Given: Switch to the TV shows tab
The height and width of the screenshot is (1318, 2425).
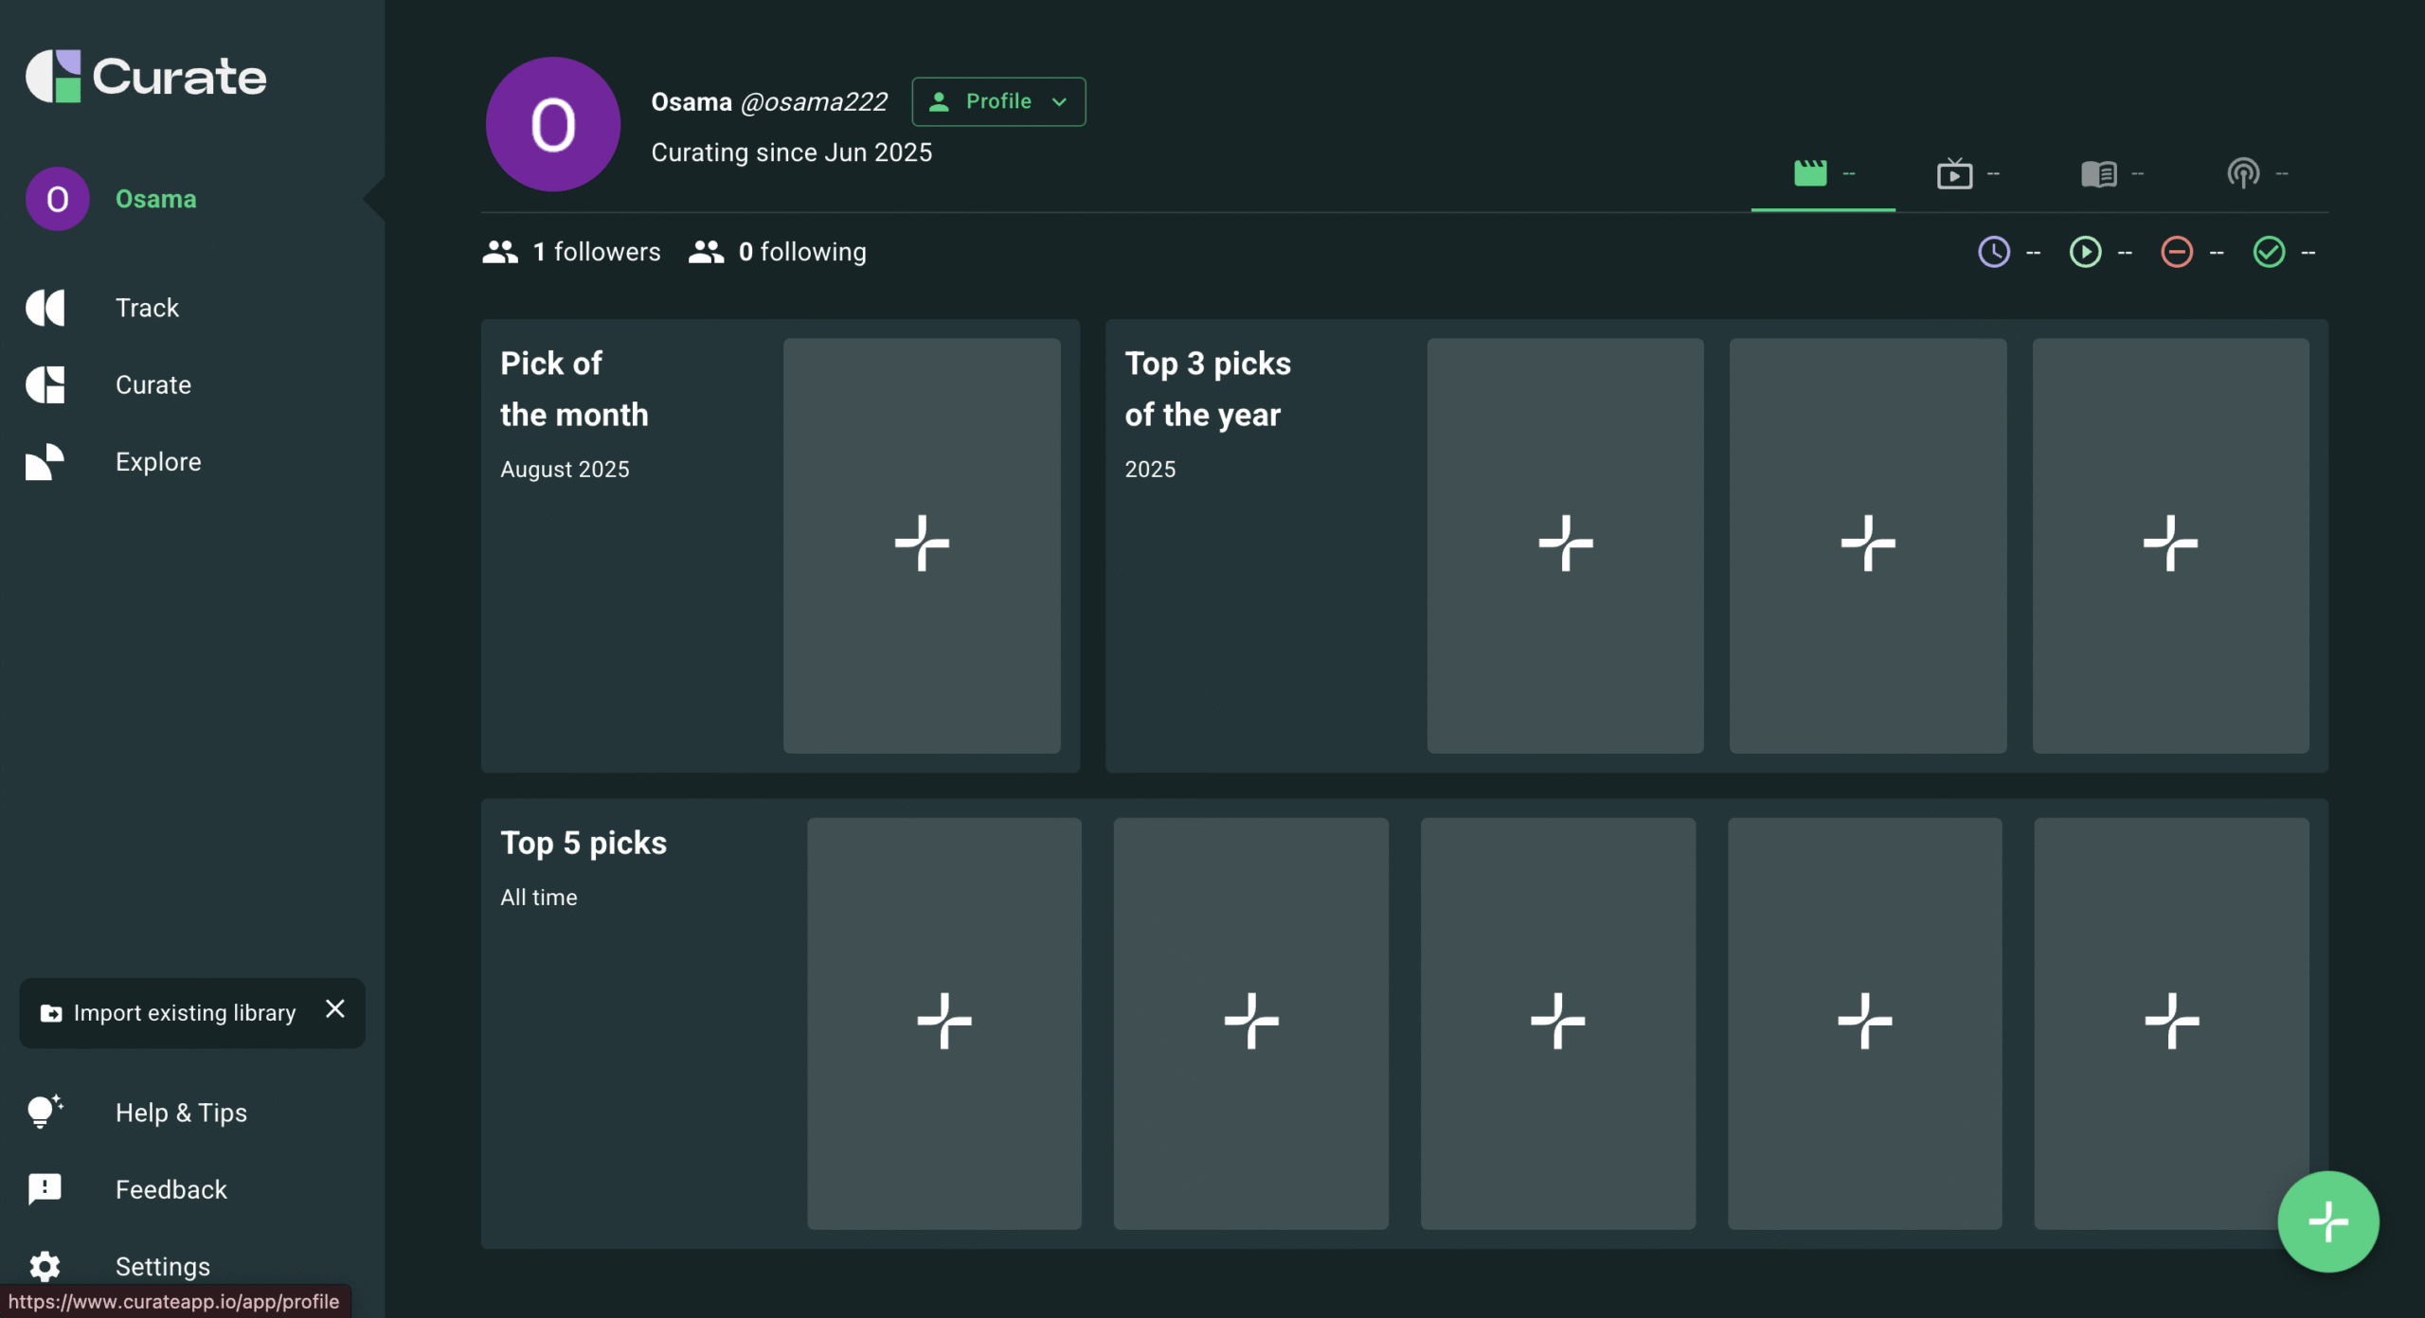Looking at the screenshot, I should (1954, 173).
